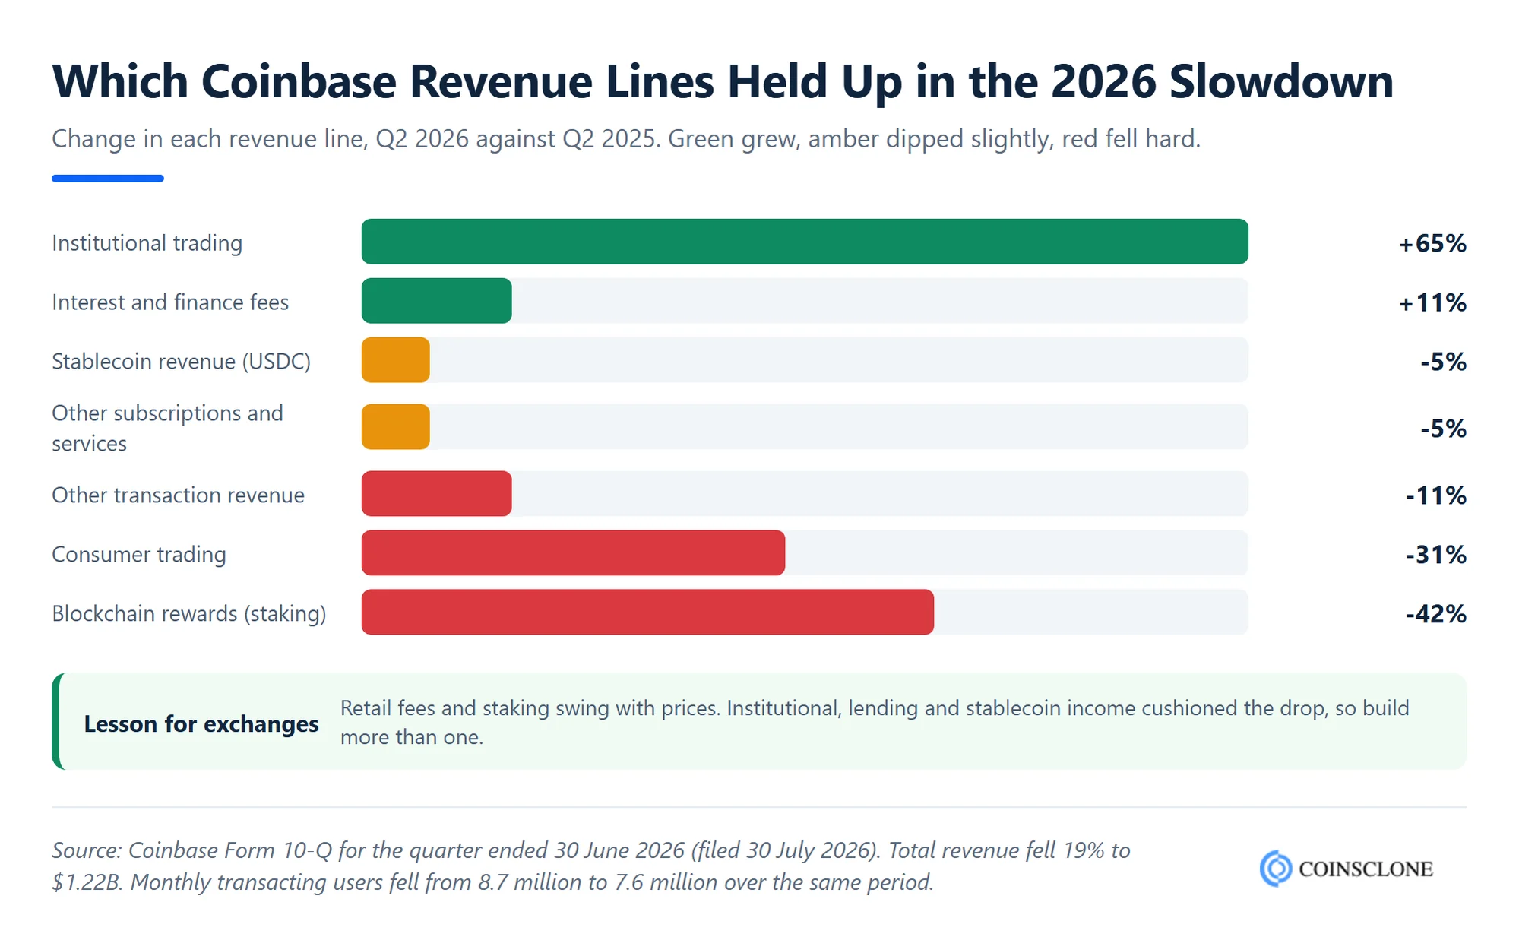This screenshot has width=1519, height=937.
Task: Click the '-5%' value for Other subscriptions
Action: (x=1443, y=429)
